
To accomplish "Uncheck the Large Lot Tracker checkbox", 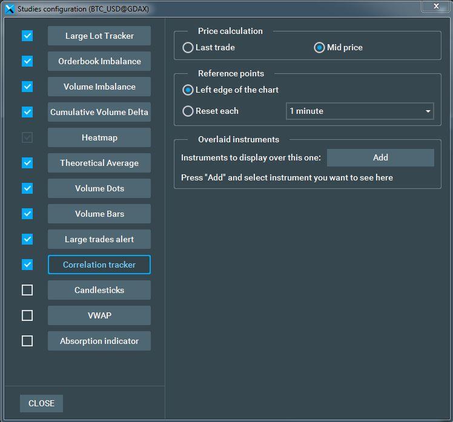I will point(27,36).
